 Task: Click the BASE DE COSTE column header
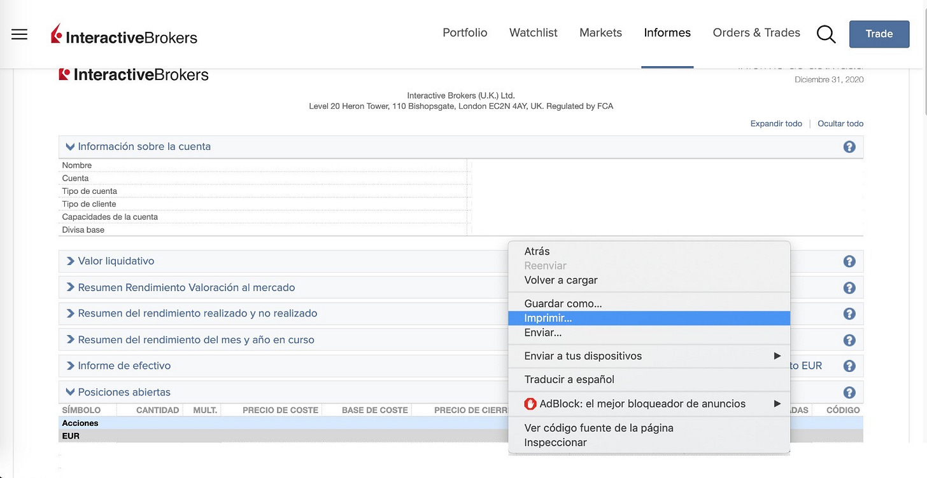(374, 411)
